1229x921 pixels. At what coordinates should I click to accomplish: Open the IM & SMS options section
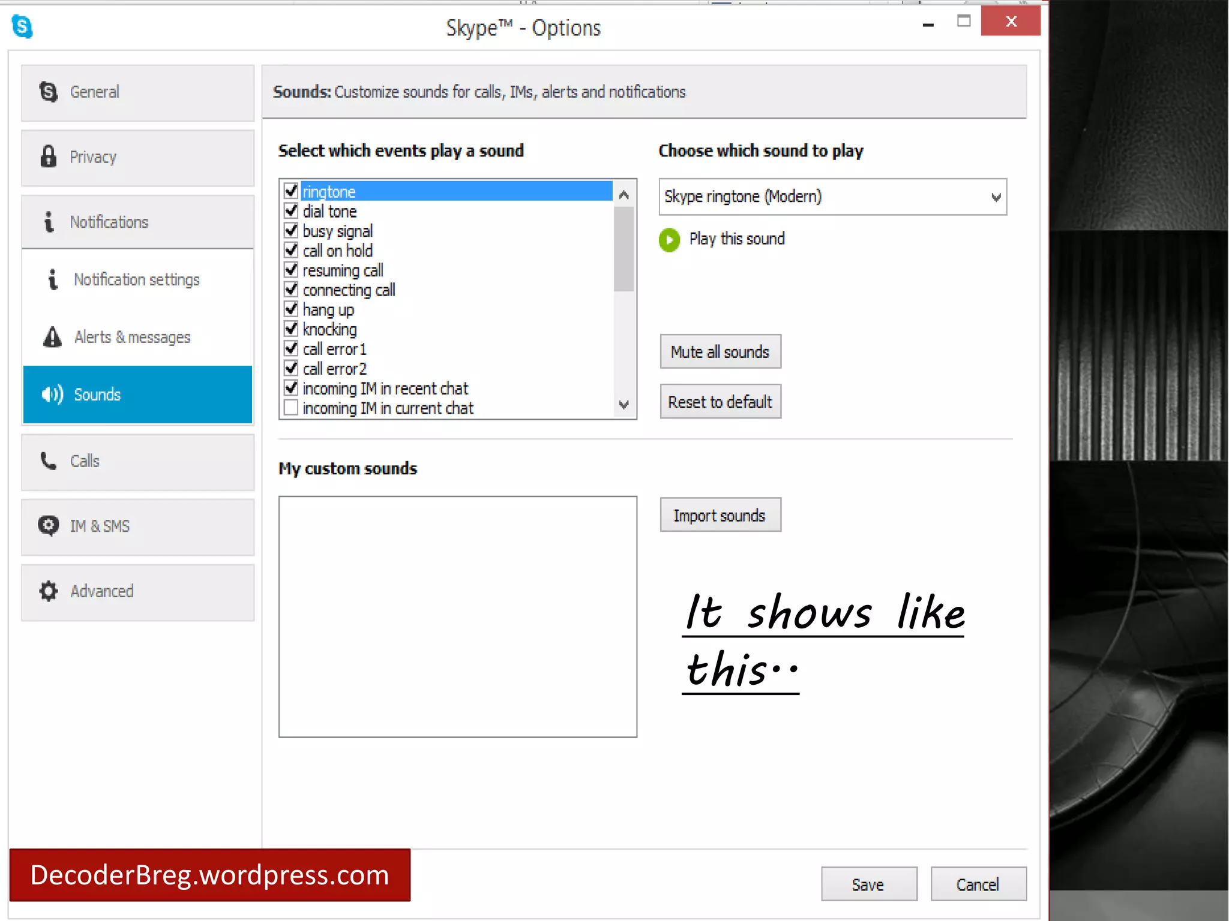click(138, 527)
